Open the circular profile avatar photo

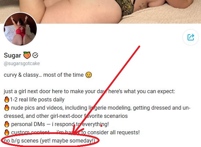pyautogui.click(x=20, y=29)
